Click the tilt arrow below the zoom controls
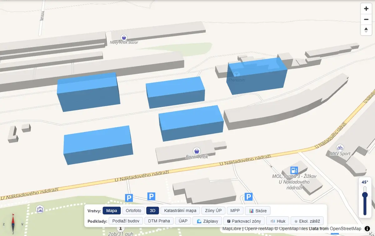Viewport: 375px width, 236px height. point(366,30)
